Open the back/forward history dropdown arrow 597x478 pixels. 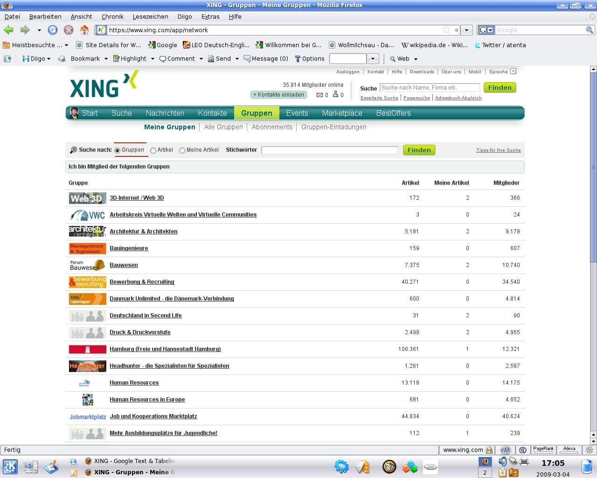coord(39,30)
